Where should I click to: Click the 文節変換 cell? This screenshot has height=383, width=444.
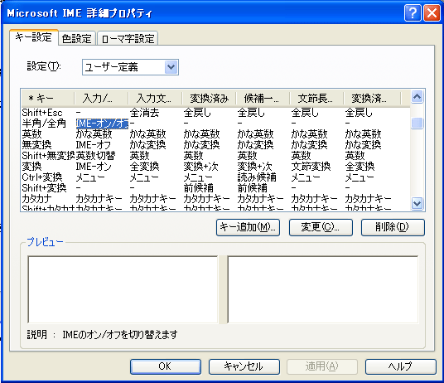311,167
